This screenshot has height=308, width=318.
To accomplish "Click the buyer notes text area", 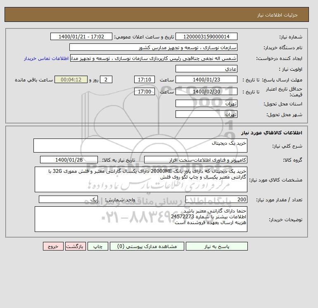I will point(141,219).
